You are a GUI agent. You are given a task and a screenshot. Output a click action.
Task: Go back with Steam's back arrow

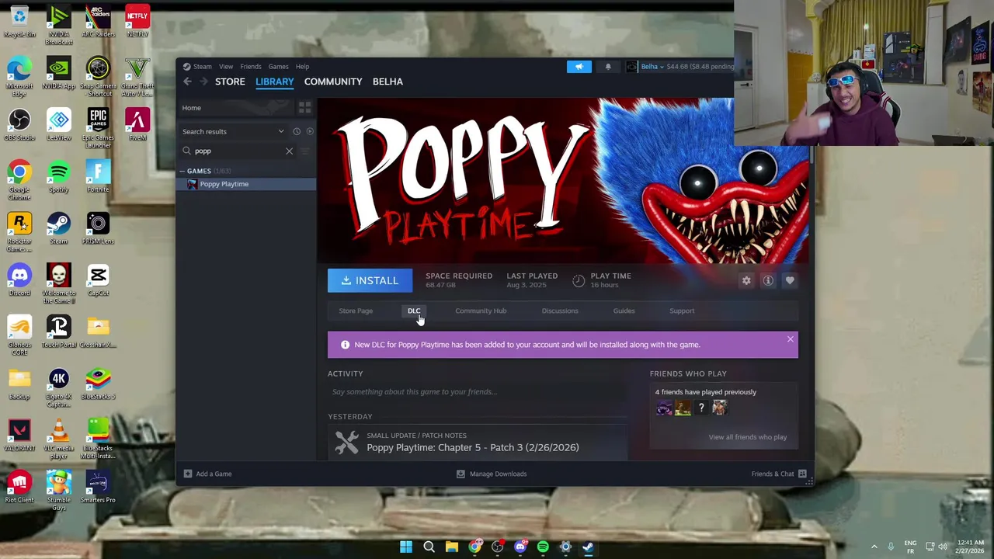[187, 82]
